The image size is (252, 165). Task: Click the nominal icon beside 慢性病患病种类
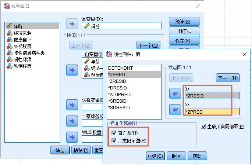[10, 53]
